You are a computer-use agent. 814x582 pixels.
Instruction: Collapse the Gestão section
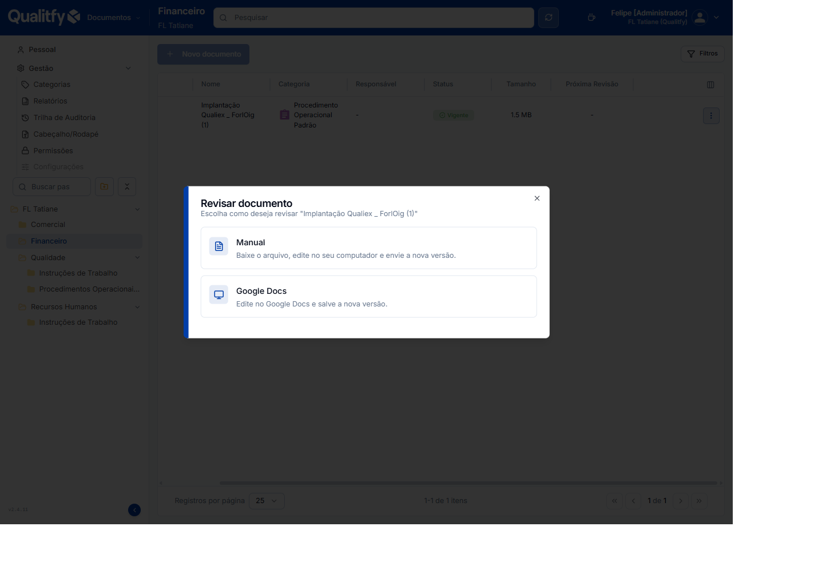(x=128, y=69)
